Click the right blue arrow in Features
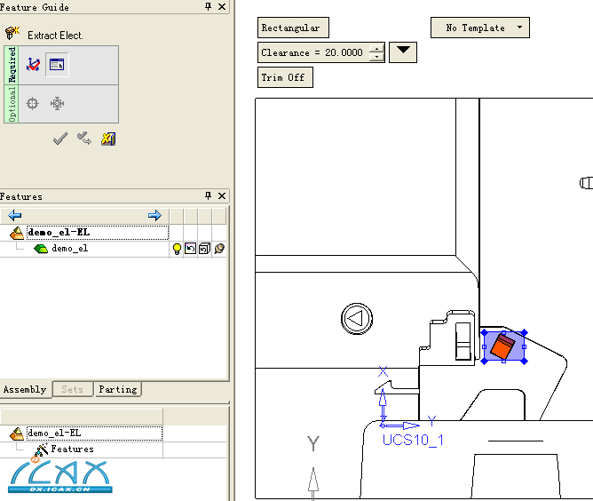The width and height of the screenshot is (593, 501). tap(154, 216)
